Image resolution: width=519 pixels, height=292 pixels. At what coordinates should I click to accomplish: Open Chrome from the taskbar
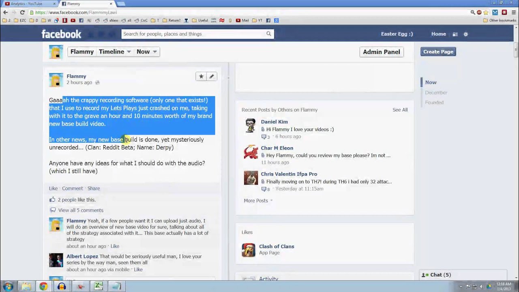coord(43,286)
